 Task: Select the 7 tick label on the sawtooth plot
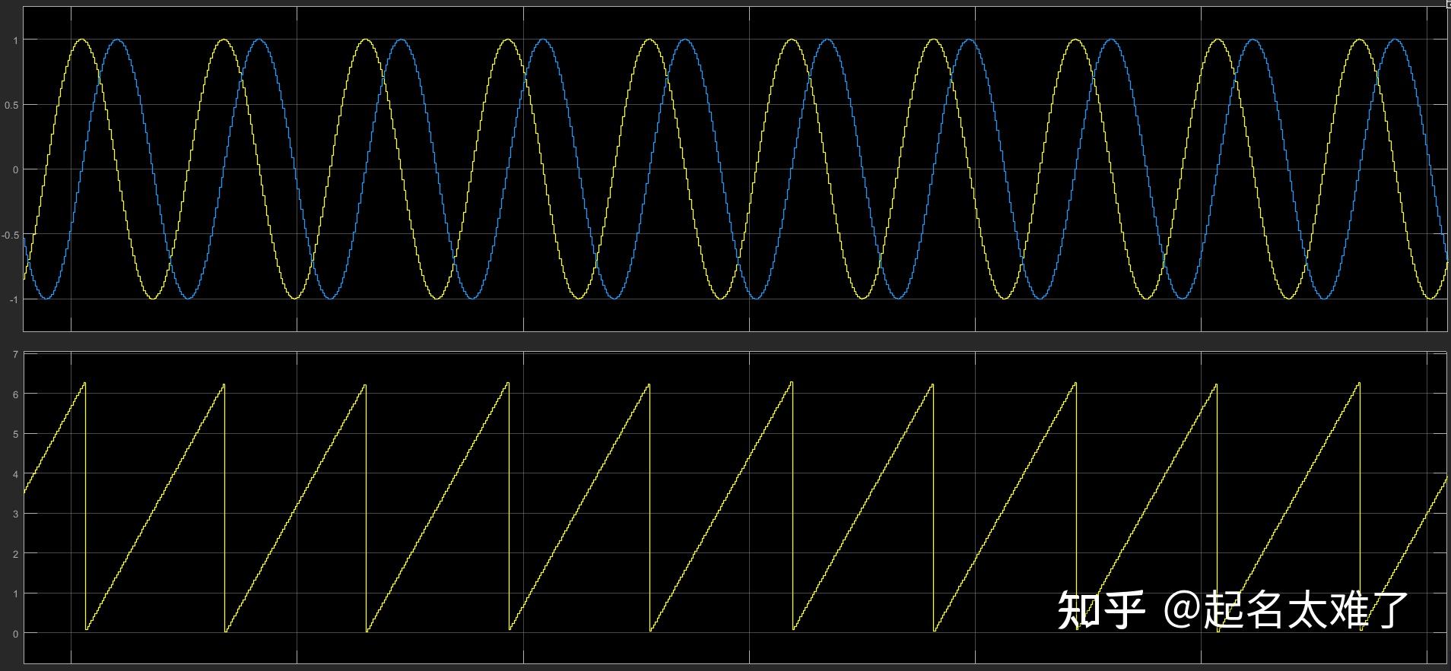[x=15, y=355]
